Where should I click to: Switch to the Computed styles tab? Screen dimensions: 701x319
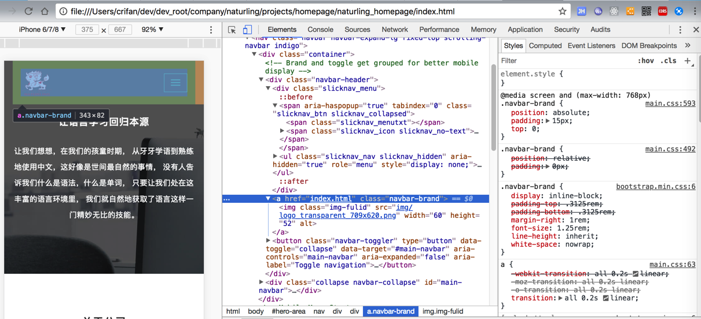[x=545, y=46]
